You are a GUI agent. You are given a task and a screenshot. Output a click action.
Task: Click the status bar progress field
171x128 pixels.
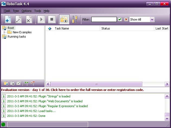point(48,124)
